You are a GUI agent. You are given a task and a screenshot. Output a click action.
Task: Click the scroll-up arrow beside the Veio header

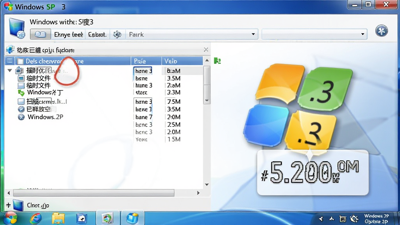pos(207,61)
